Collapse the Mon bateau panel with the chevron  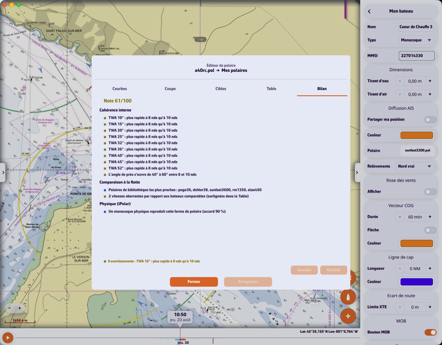[357, 172]
